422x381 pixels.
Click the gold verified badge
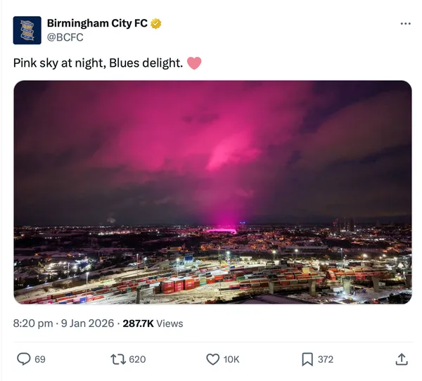(156, 23)
